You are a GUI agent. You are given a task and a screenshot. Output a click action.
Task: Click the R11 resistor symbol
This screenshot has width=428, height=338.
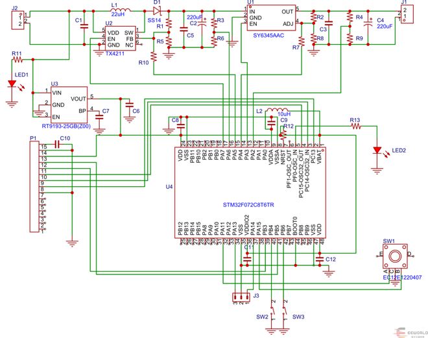coord(18,60)
